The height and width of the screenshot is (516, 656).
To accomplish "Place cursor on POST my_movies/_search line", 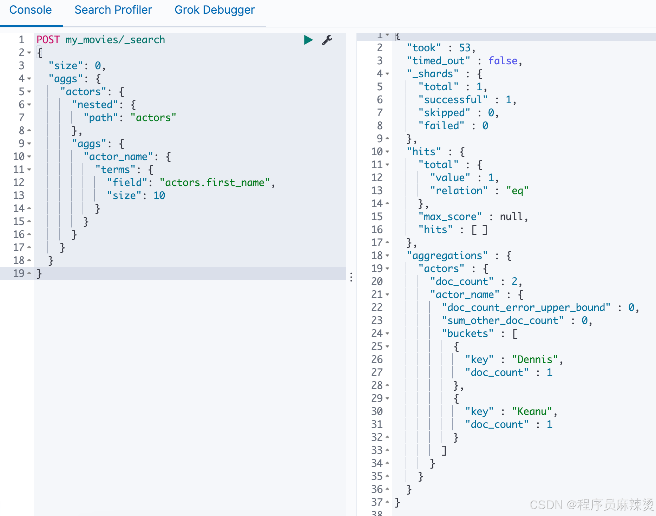I will 101,40.
